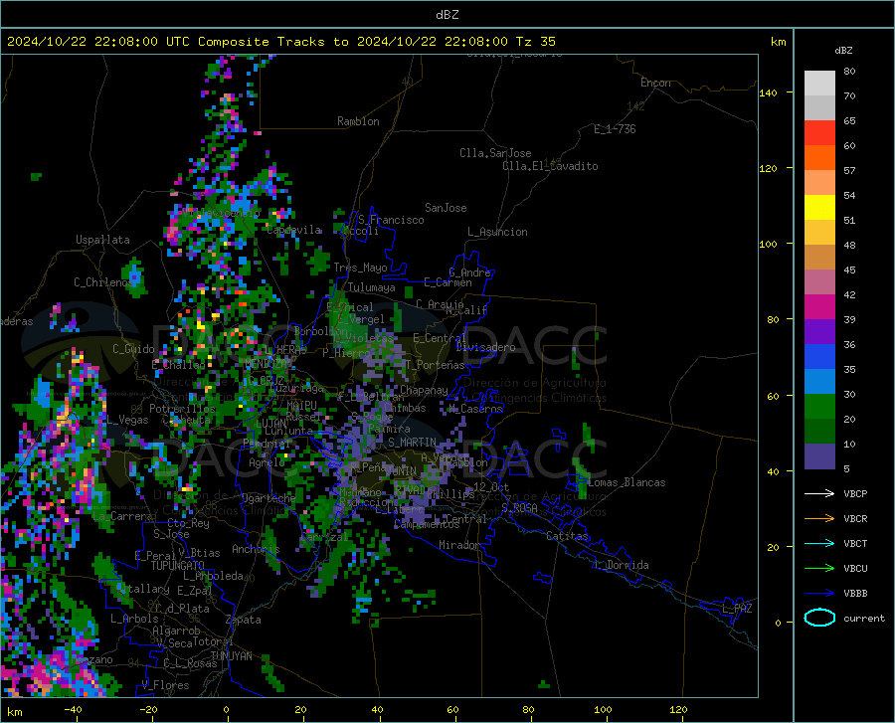Image resolution: width=895 pixels, height=723 pixels.
Task: Select the green 30 dBZ color swatch
Action: click(819, 407)
